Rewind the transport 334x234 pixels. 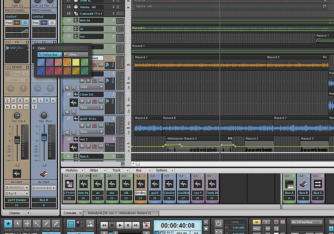[x=104, y=225]
